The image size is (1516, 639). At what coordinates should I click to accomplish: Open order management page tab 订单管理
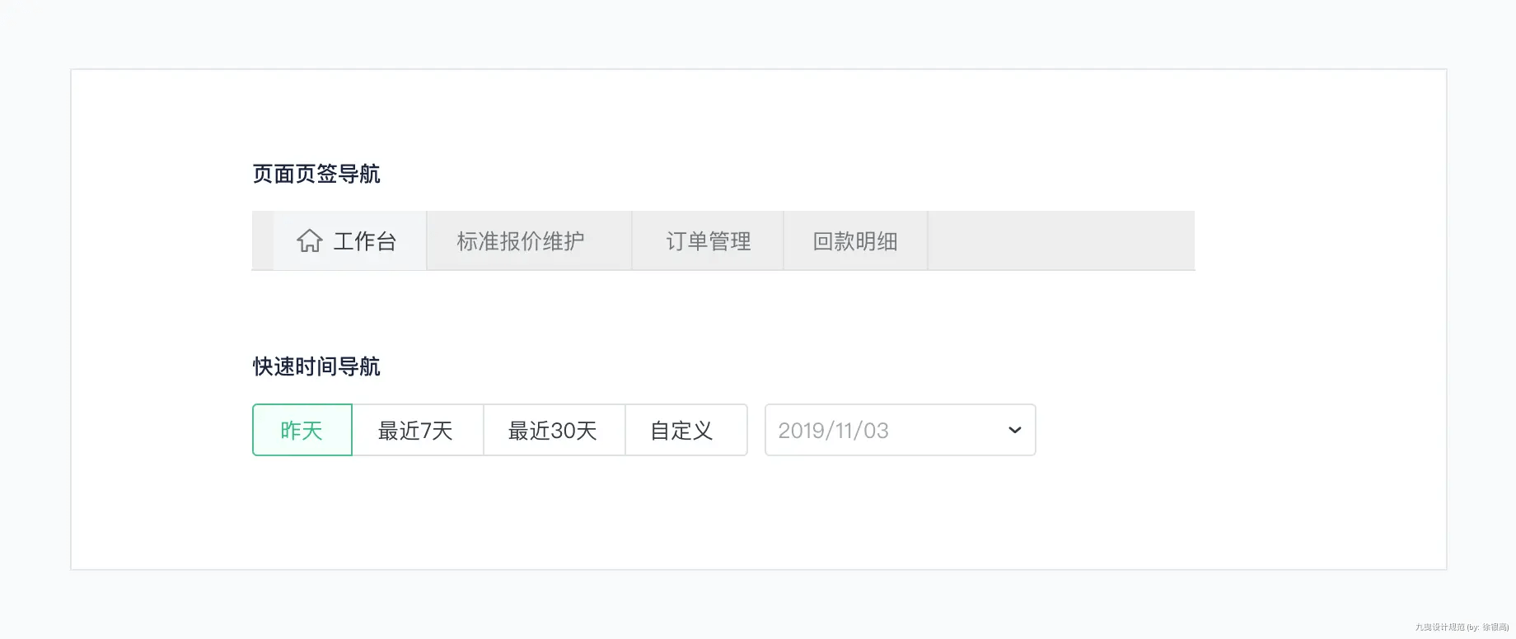[x=708, y=240]
